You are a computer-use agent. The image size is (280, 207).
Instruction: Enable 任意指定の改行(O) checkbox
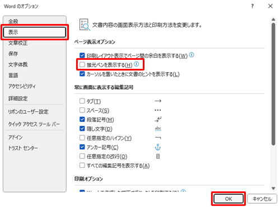82,156
